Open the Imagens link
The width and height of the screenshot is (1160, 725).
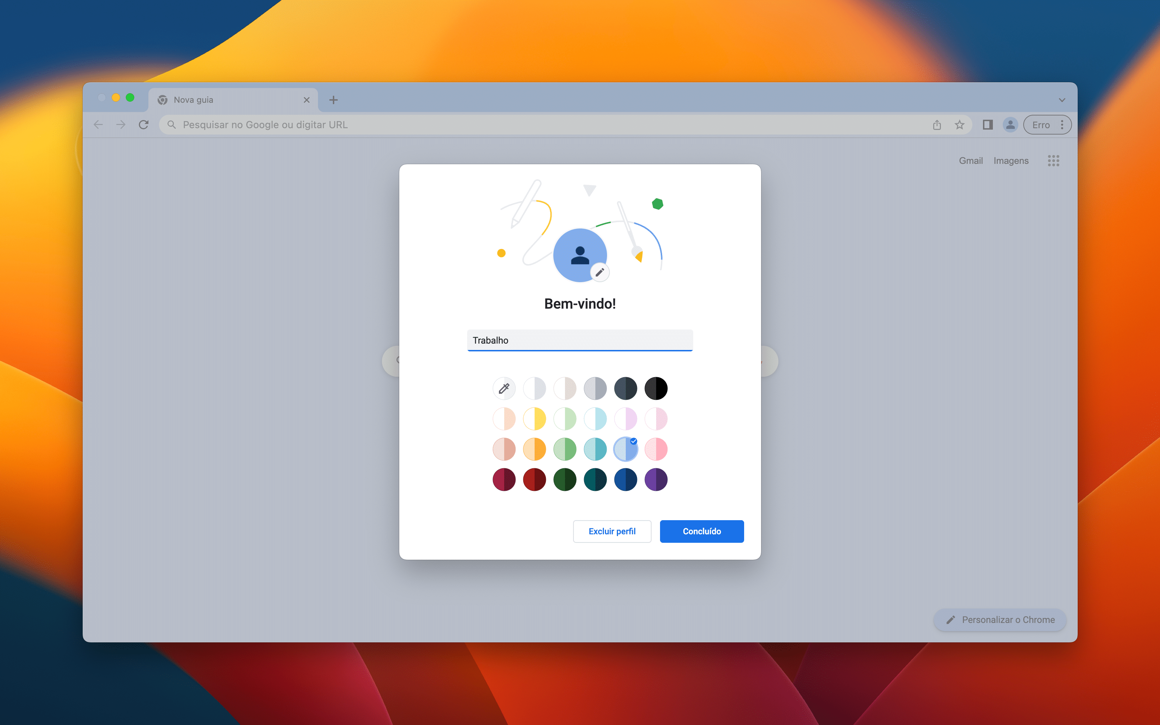pos(1011,161)
